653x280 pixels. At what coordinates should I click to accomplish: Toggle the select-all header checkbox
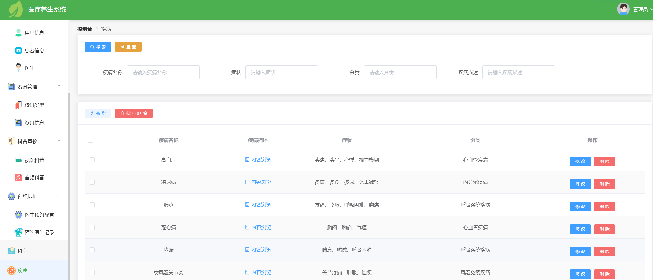(91, 140)
